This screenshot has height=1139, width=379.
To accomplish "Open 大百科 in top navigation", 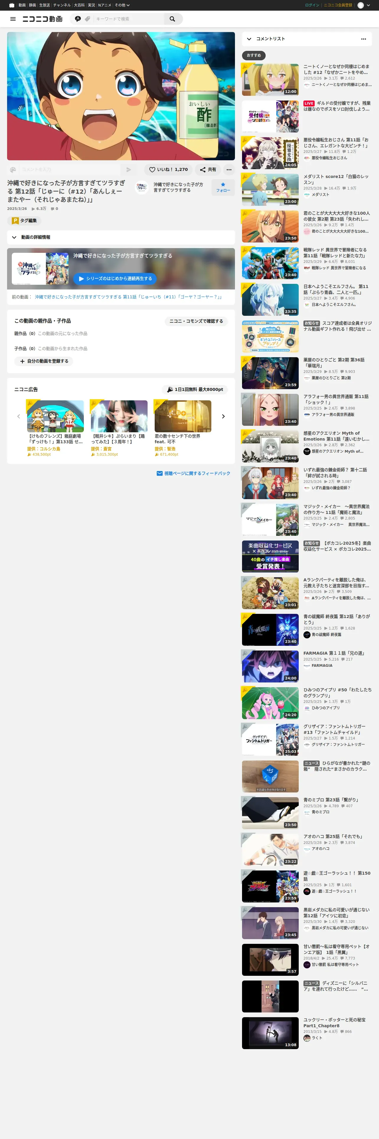I will tap(79, 5).
